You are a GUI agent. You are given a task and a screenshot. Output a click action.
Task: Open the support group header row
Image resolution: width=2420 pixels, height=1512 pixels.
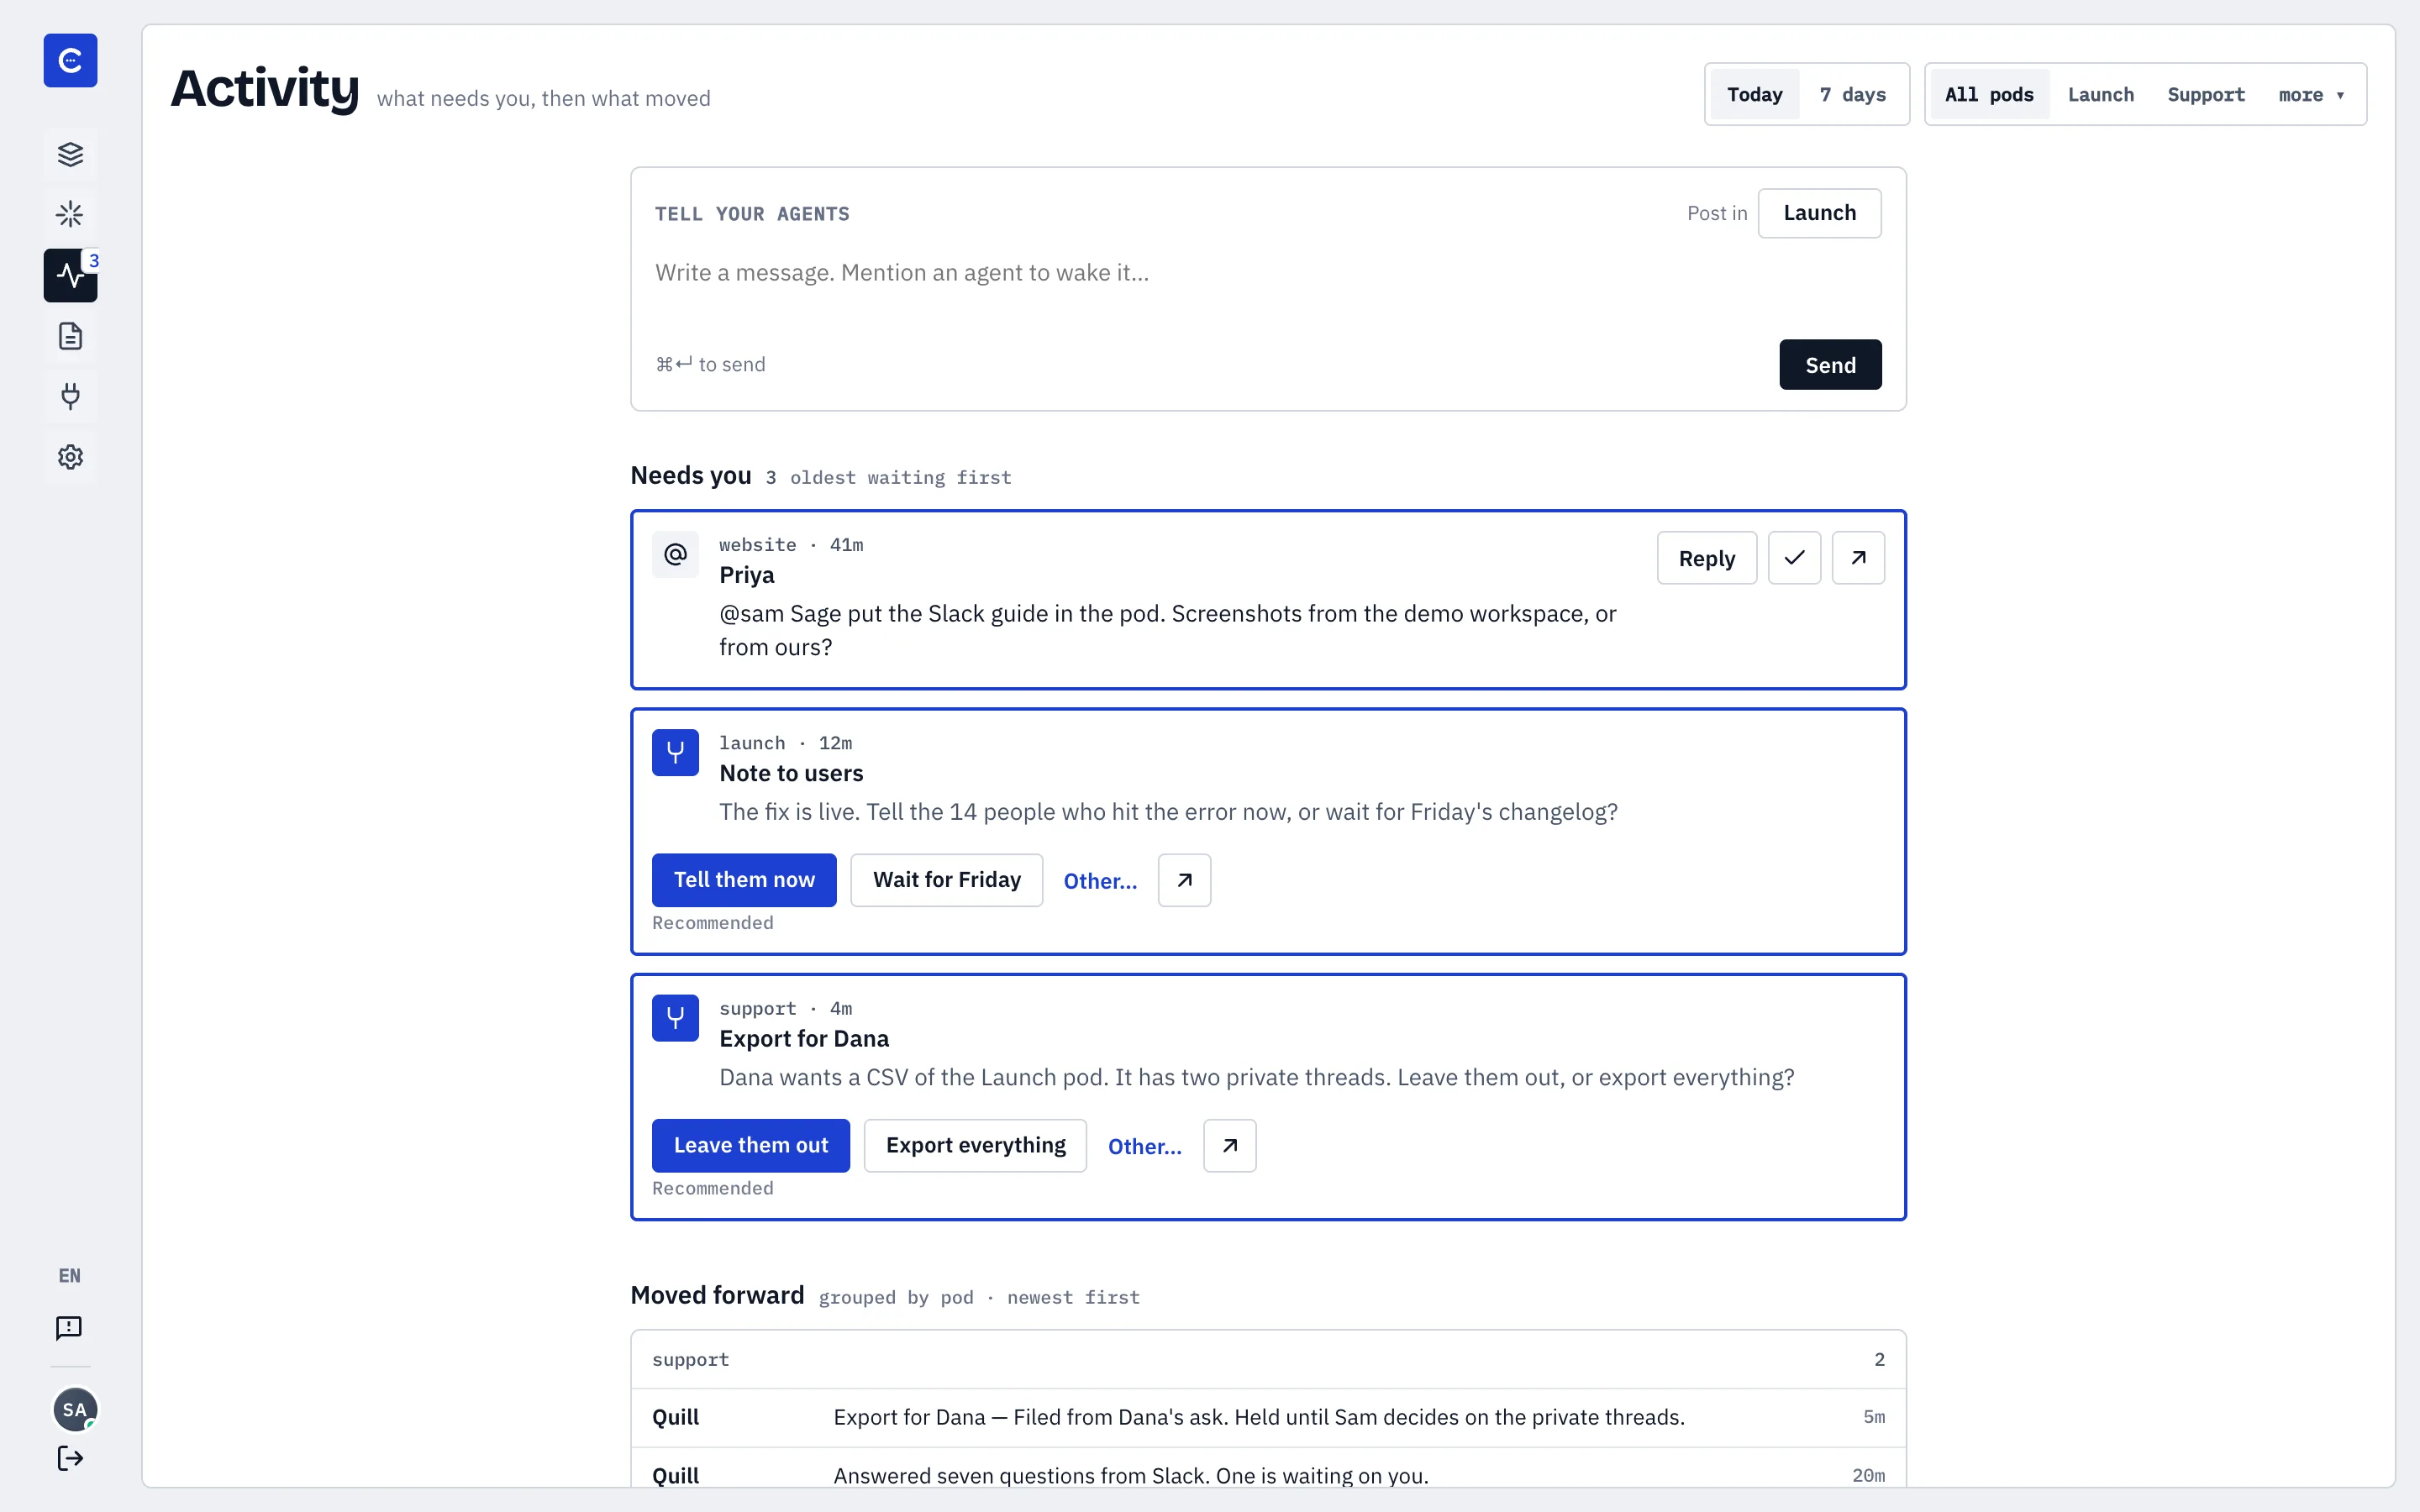(1268, 1359)
